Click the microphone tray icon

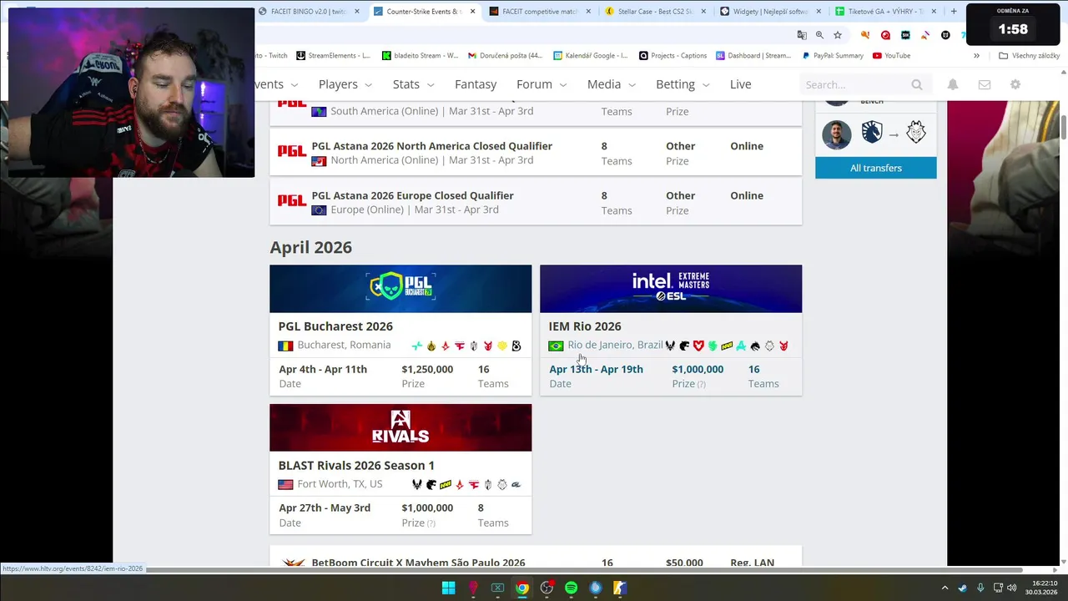pyautogui.click(x=980, y=588)
